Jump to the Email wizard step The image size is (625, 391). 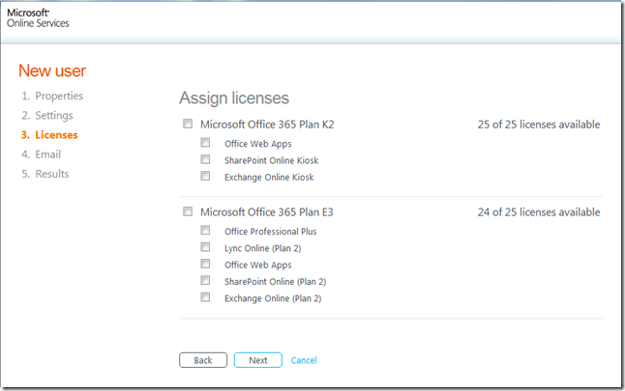(47, 154)
